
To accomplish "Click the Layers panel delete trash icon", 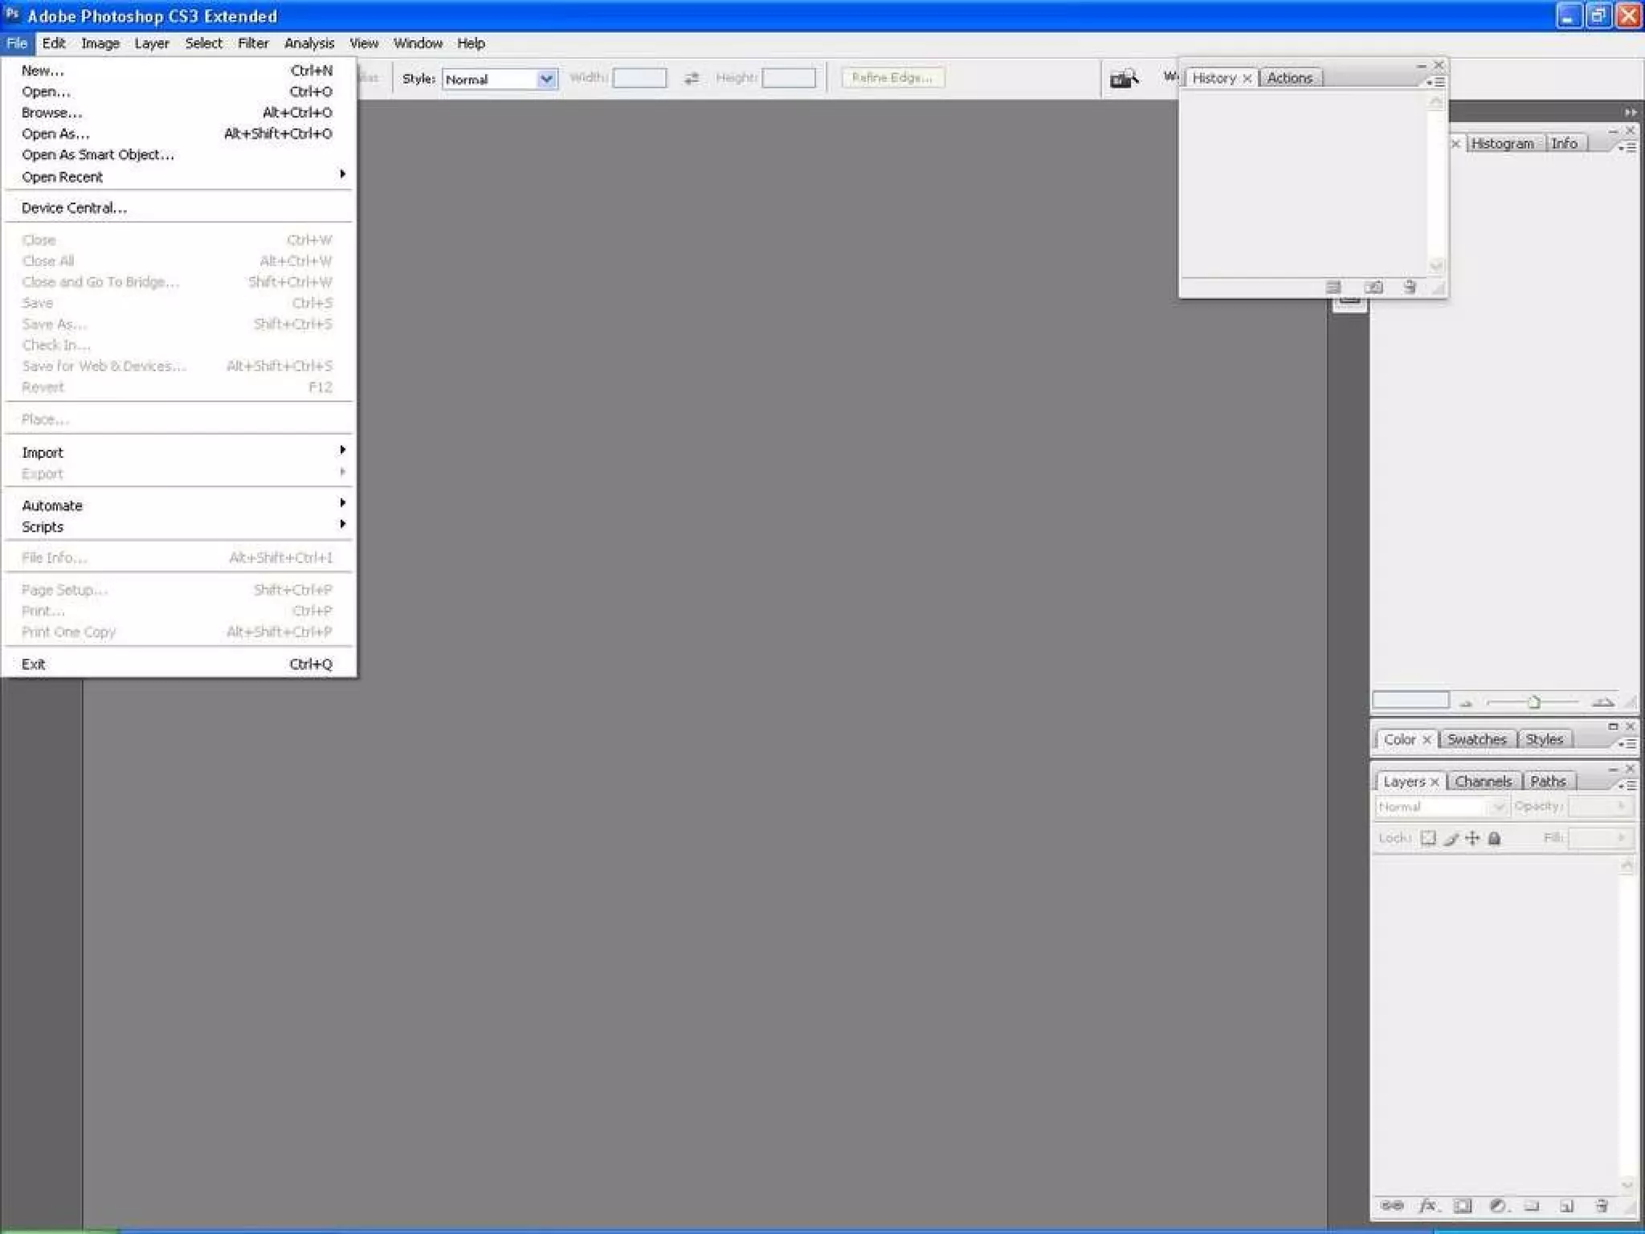I will [1602, 1205].
